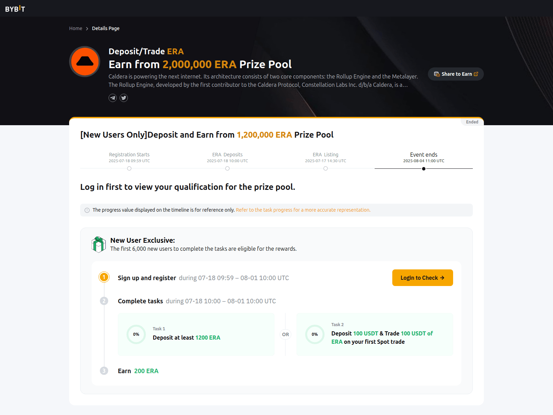
Task: Click the Task 1 0% progress ring
Action: tap(136, 334)
